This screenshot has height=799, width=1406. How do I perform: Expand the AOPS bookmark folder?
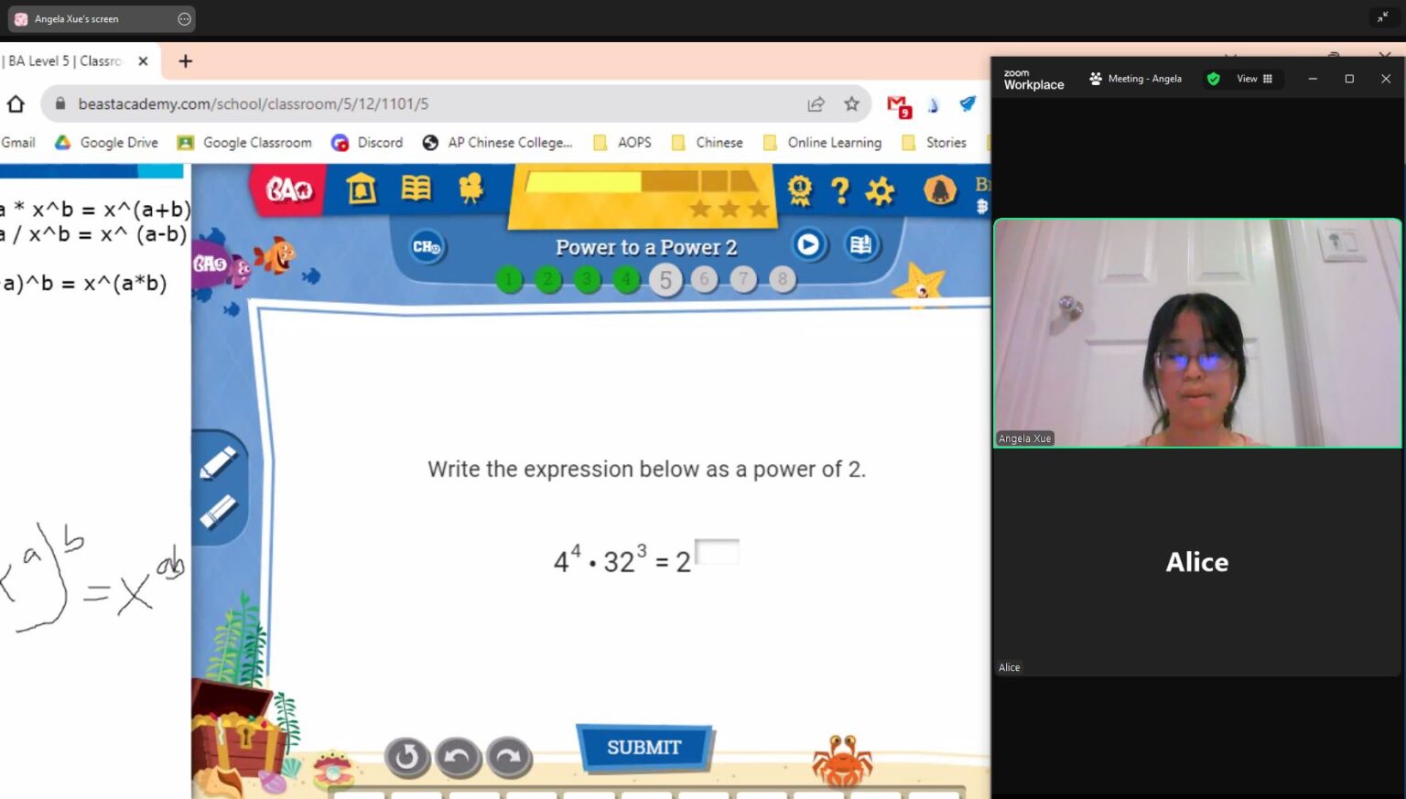[x=622, y=143]
